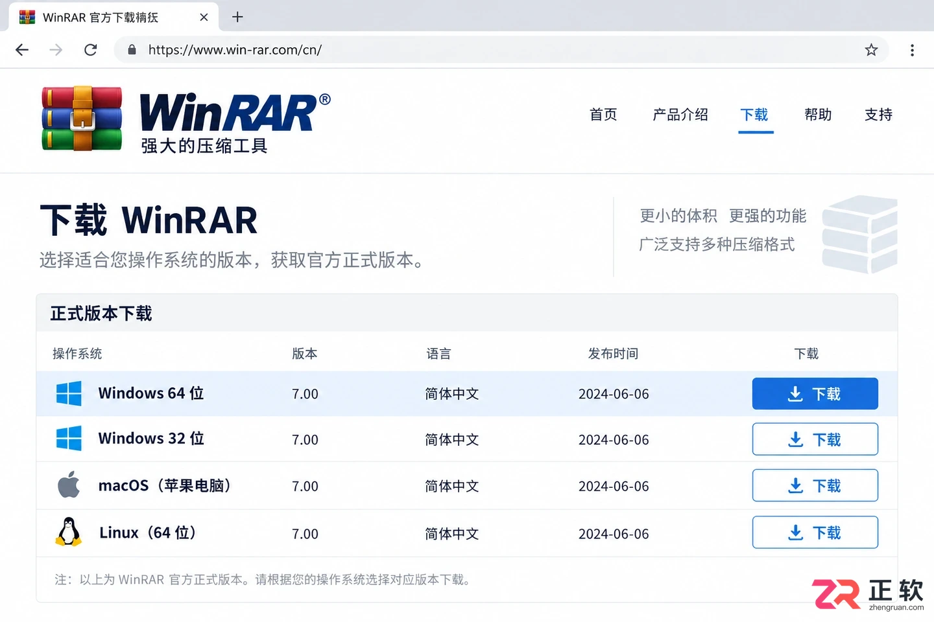Download the macOS（苹果电脑）version
The width and height of the screenshot is (934, 622).
point(815,485)
